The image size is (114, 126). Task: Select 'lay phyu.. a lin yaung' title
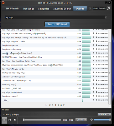pyautogui.click(x=12, y=49)
